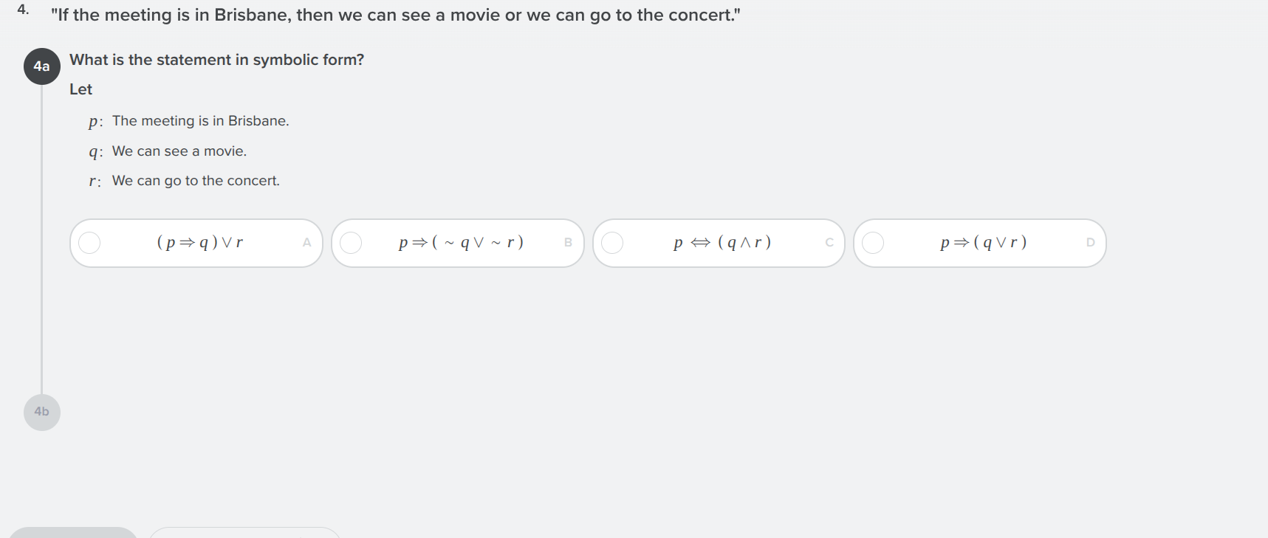1268x538 pixels.
Task: Click the letter label B on second option
Action: 568,243
